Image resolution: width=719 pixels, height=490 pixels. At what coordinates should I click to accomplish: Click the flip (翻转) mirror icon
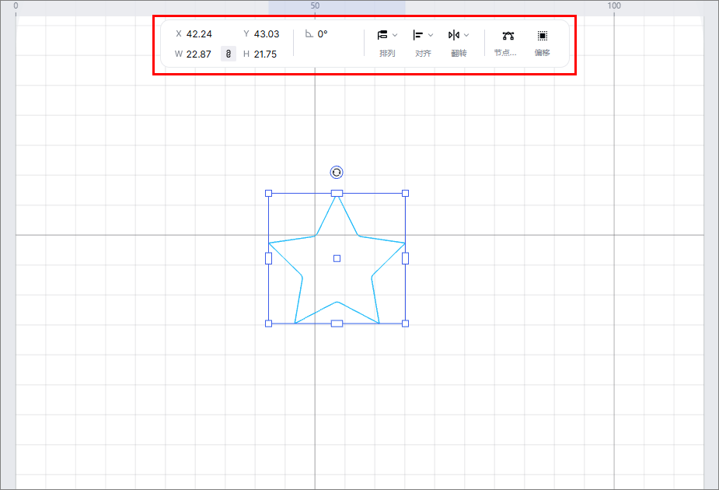(454, 35)
